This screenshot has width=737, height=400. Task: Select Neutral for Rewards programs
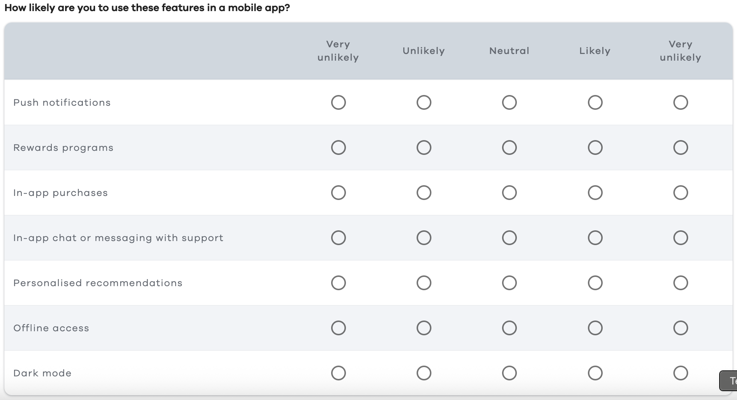(510, 148)
